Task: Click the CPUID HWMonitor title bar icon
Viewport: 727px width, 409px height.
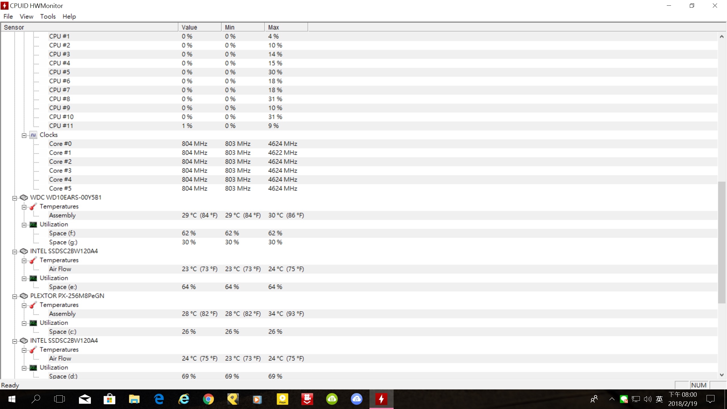Action: 5,6
